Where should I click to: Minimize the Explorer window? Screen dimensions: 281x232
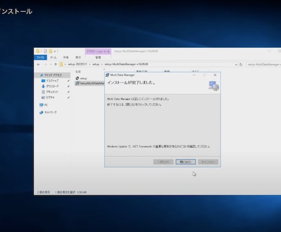point(269,51)
